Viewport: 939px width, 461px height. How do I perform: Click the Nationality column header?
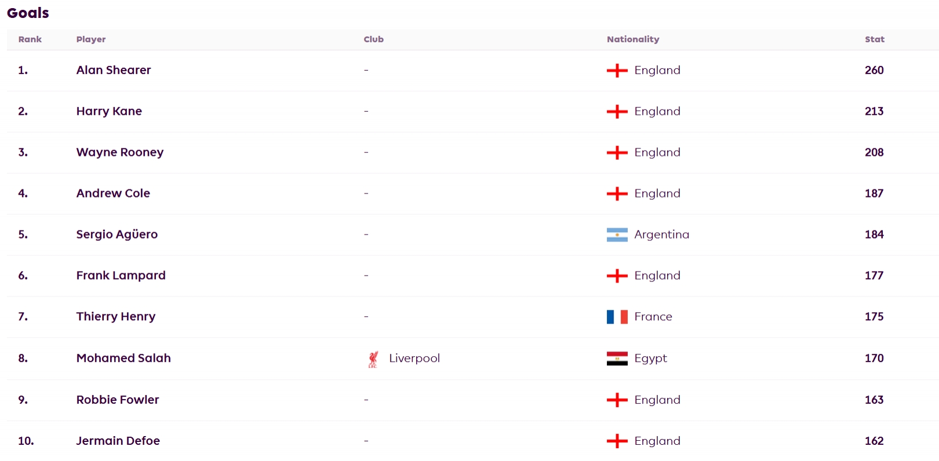(x=633, y=39)
